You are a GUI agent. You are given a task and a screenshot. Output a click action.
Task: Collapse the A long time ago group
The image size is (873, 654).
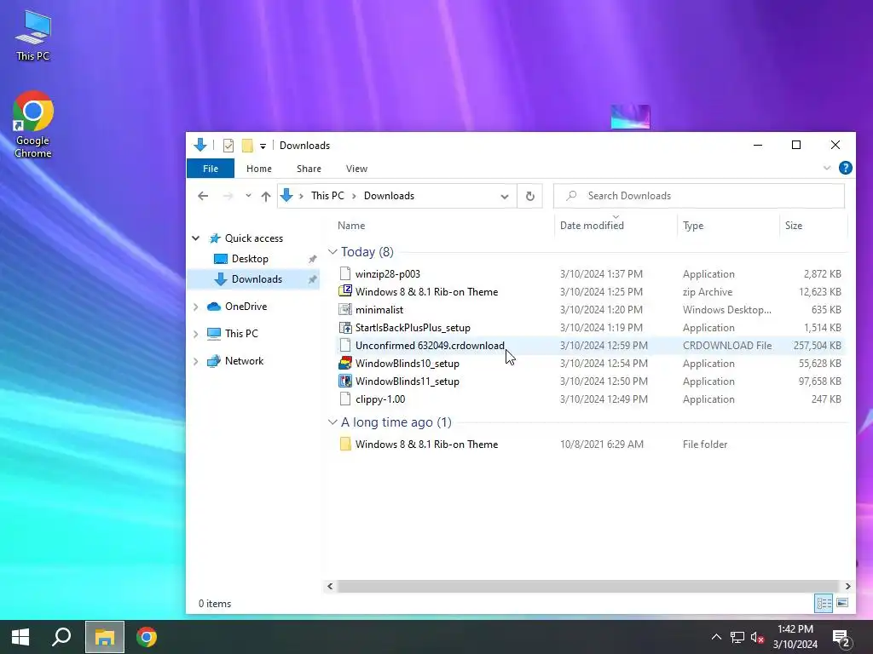coord(332,422)
